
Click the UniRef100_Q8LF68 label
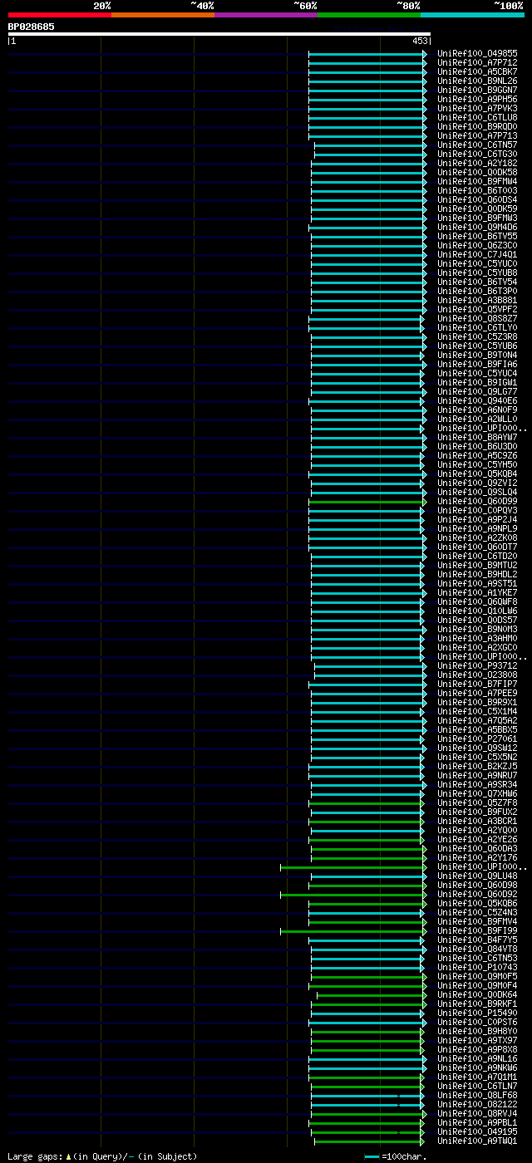point(477,1095)
